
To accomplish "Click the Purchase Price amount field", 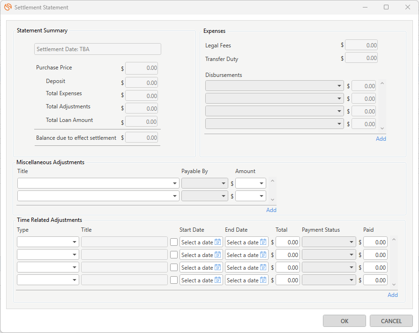I will click(142, 68).
